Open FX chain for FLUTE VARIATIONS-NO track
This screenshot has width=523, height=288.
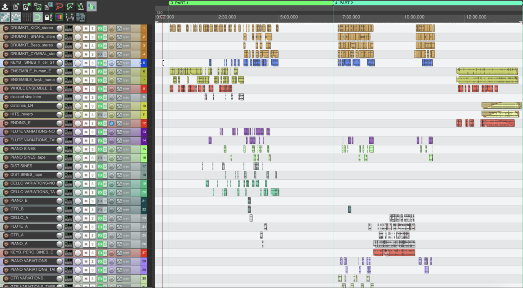click(x=100, y=132)
